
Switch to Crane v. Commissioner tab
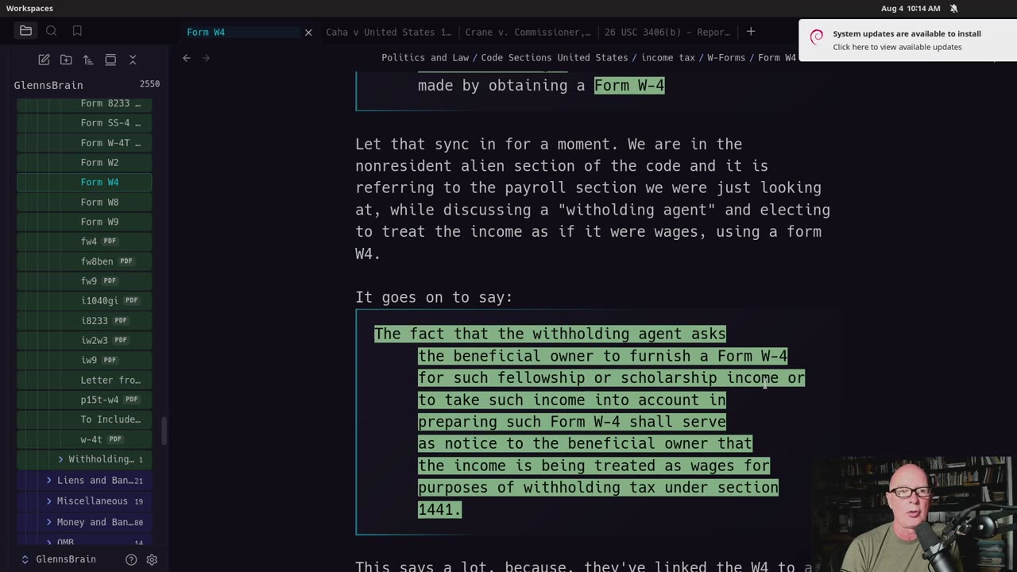point(528,33)
